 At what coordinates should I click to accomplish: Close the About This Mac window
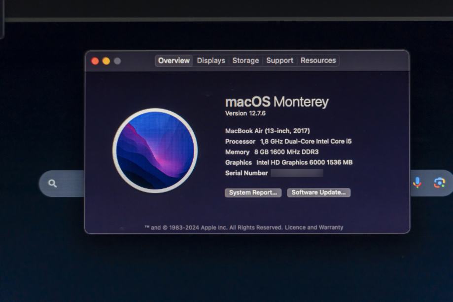click(x=95, y=61)
